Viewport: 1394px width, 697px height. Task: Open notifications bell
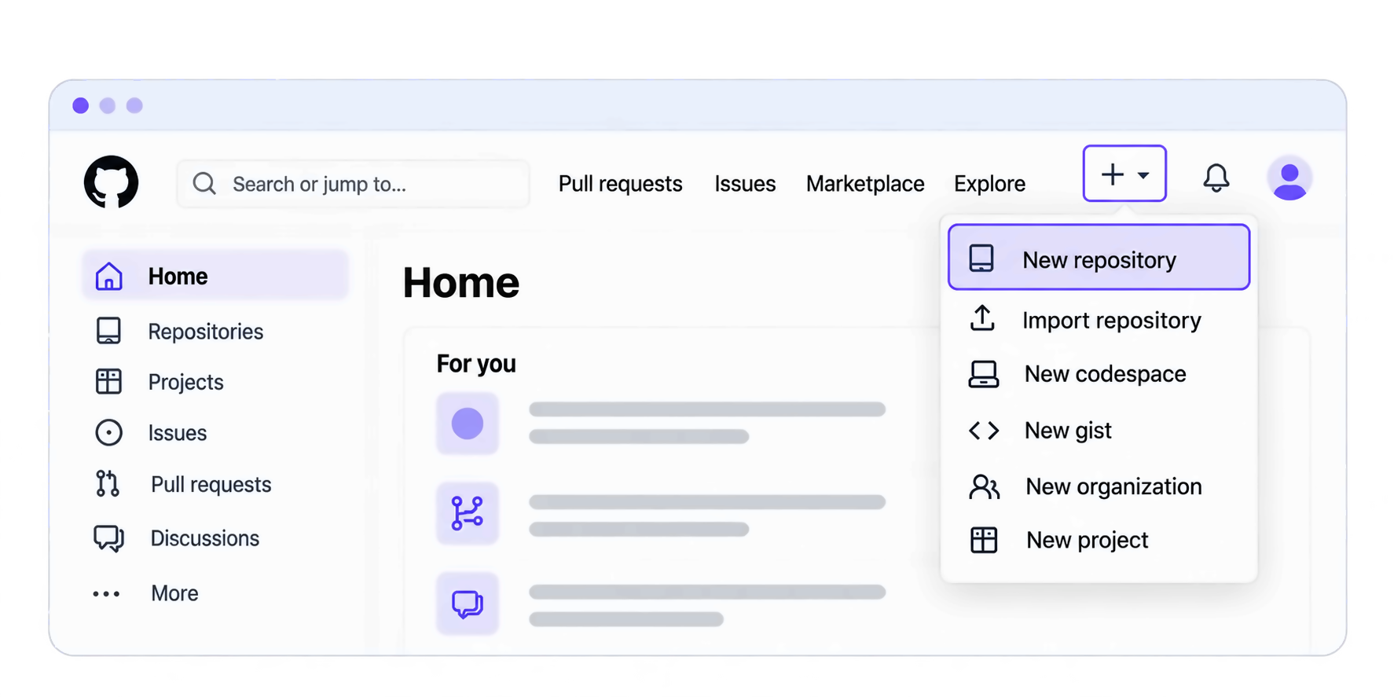(1216, 178)
